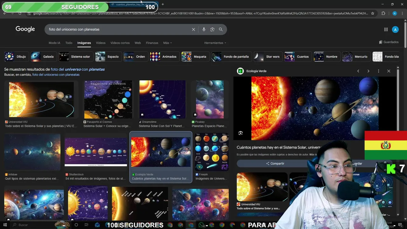407x229 pixels.
Task: Open Google Lens image search
Action: 212,29
